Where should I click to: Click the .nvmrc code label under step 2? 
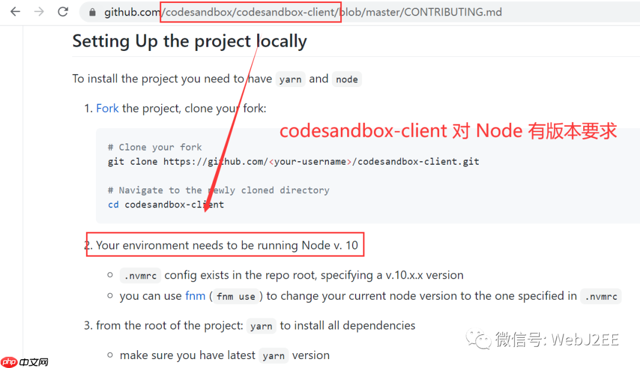tap(140, 276)
